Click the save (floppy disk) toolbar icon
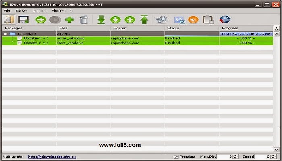The height and width of the screenshot is (161, 282). click(x=23, y=19)
